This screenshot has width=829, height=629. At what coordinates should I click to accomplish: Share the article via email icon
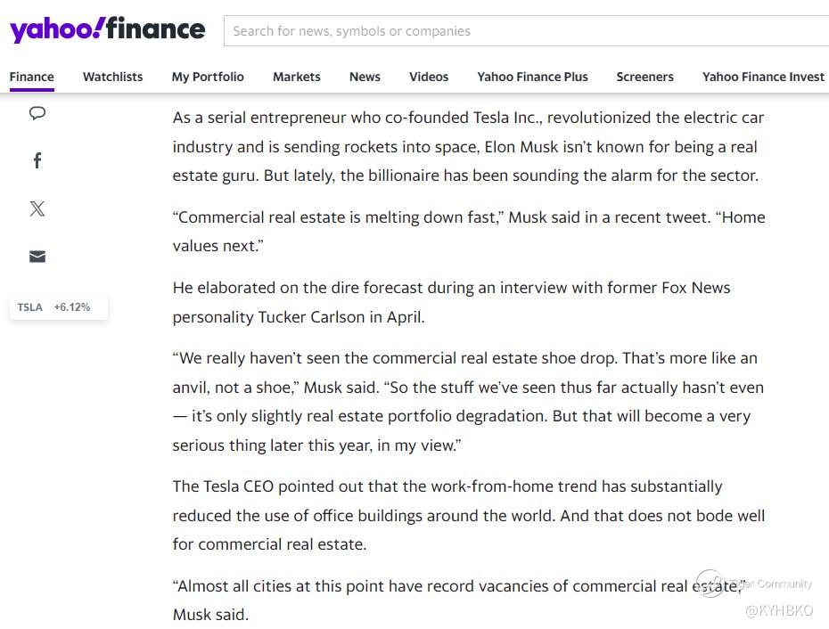tap(37, 257)
